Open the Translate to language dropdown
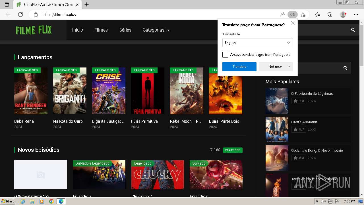 [258, 43]
